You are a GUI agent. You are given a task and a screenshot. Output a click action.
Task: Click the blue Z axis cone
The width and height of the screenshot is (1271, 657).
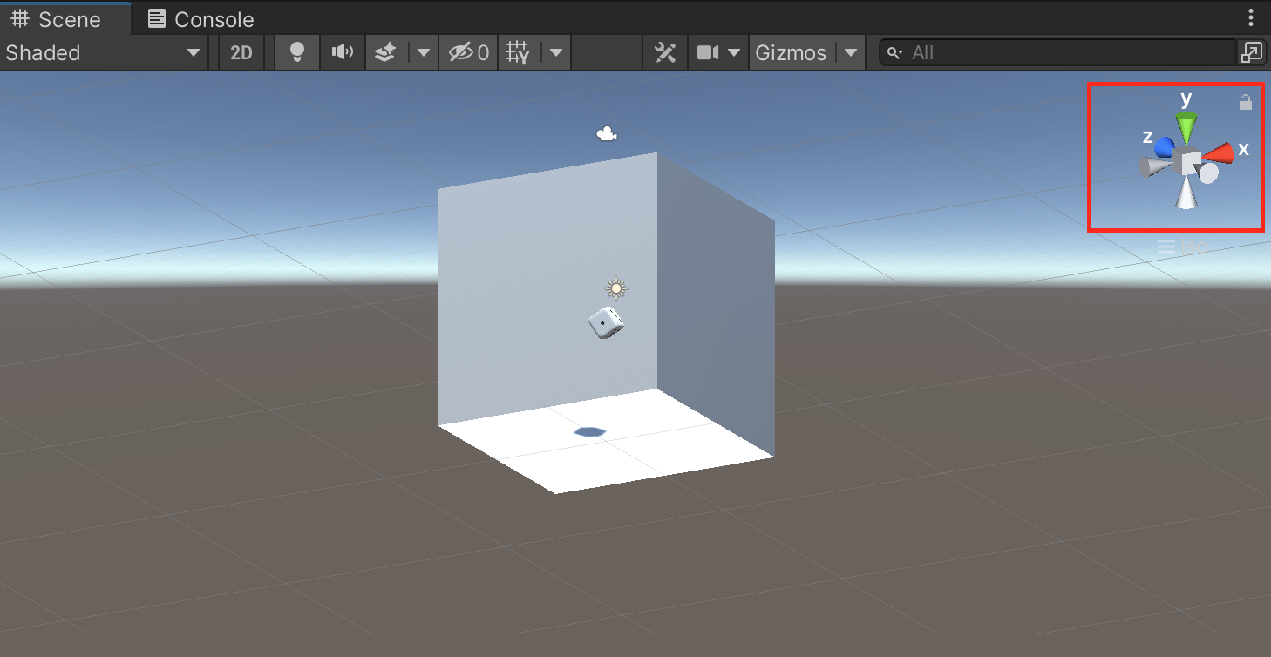pyautogui.click(x=1164, y=146)
